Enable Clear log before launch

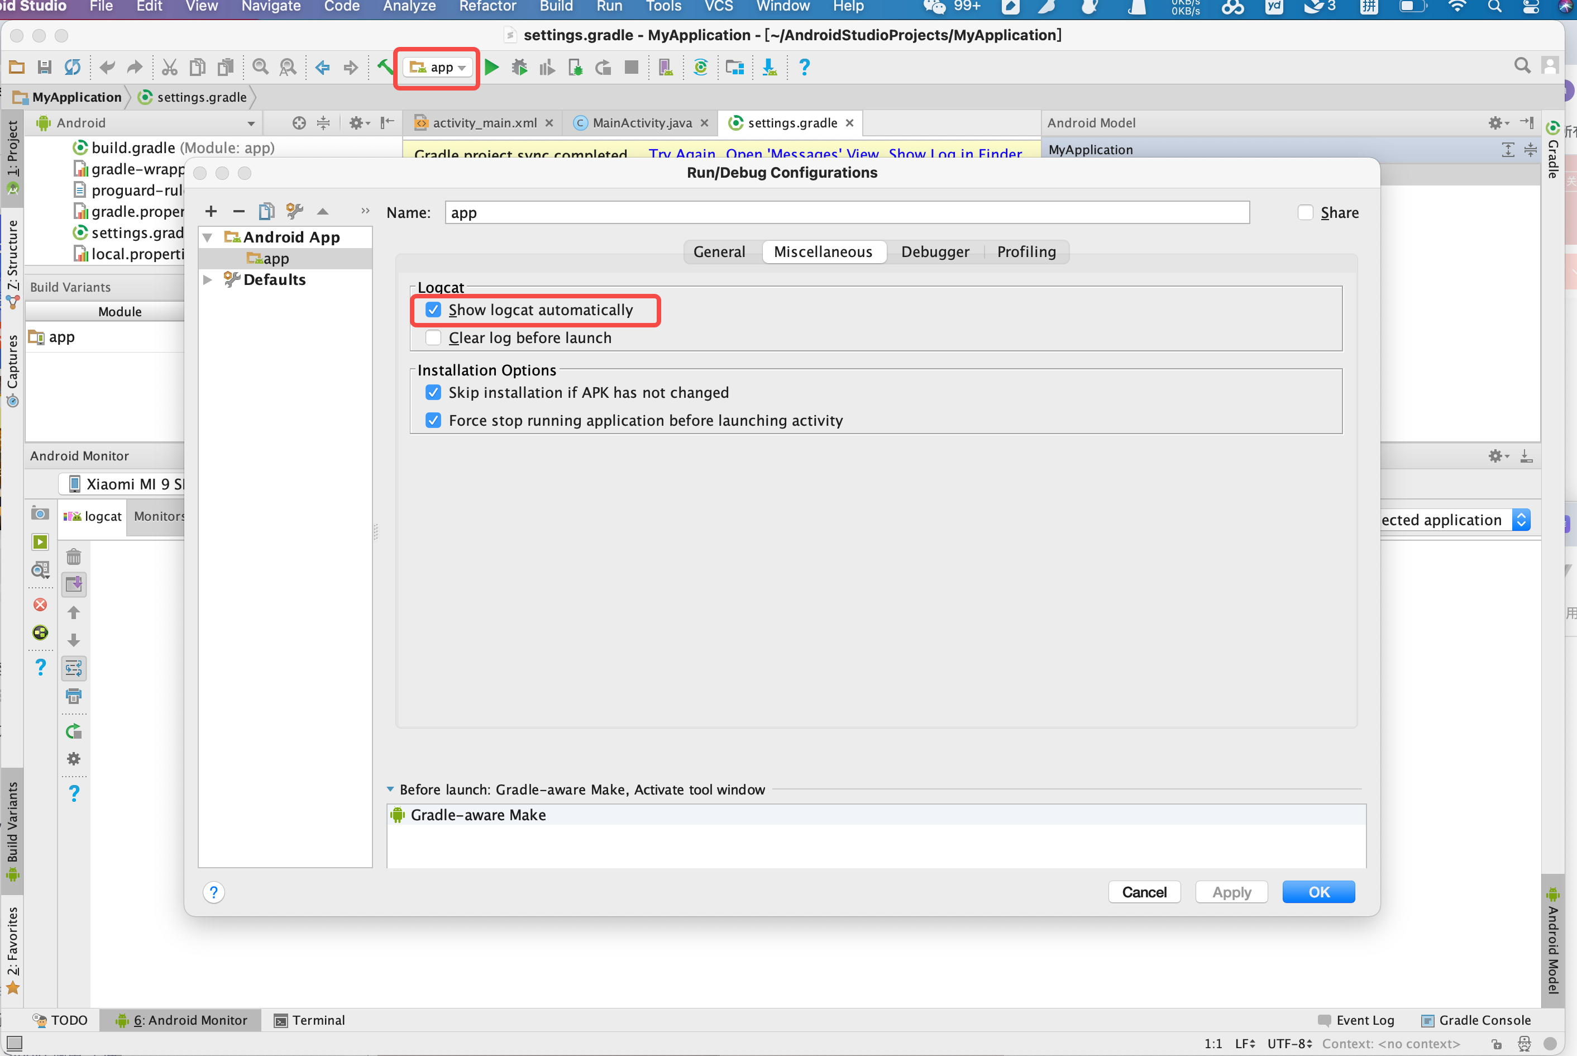[433, 338]
